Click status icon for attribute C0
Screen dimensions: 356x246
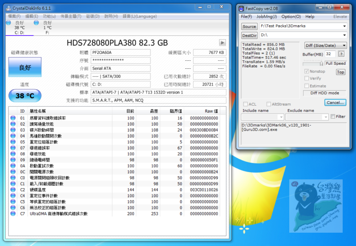pos(13,178)
